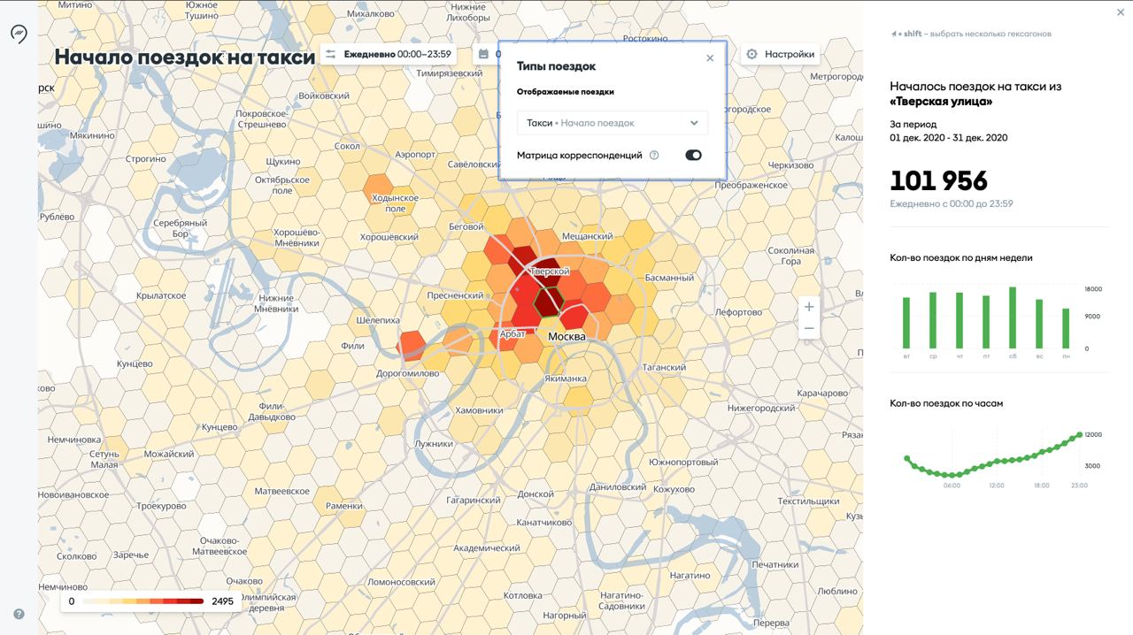Screen dimensions: 1133x635
Task: Click the total value 101 956
Action: [938, 180]
